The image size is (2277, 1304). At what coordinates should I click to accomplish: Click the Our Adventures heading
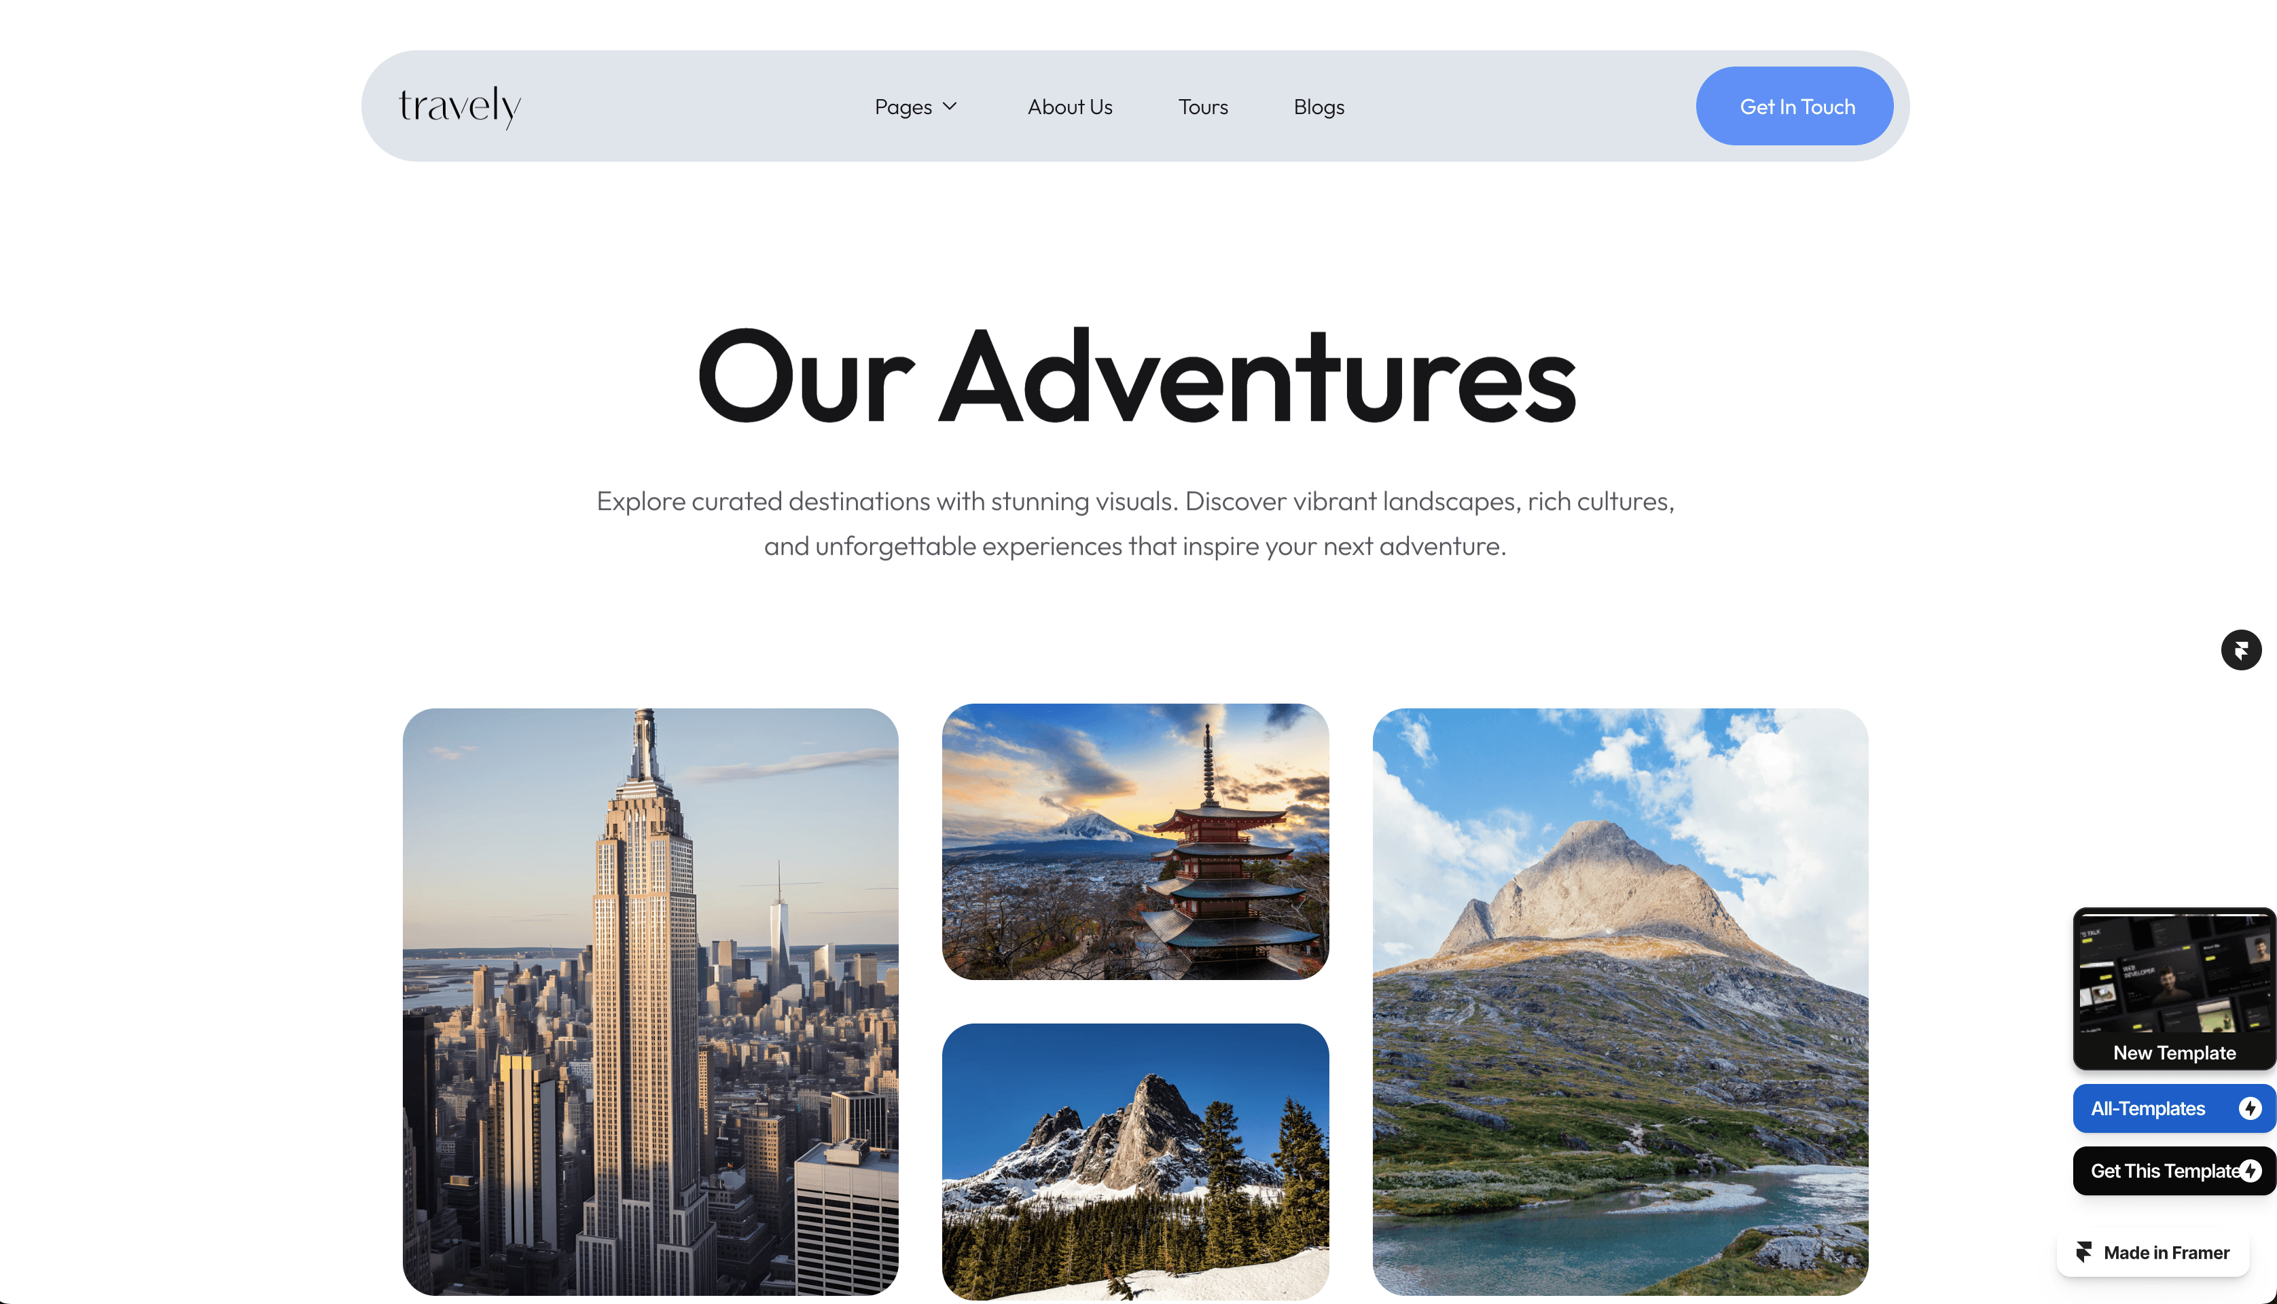click(x=1136, y=376)
